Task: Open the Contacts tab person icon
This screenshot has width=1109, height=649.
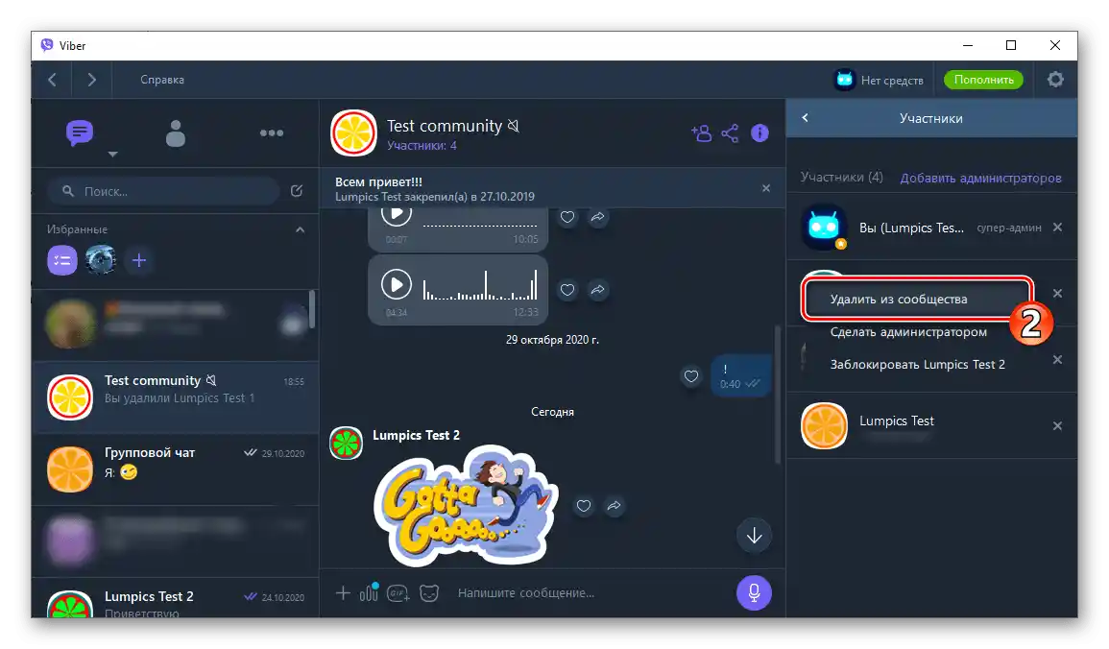Action: click(x=175, y=133)
